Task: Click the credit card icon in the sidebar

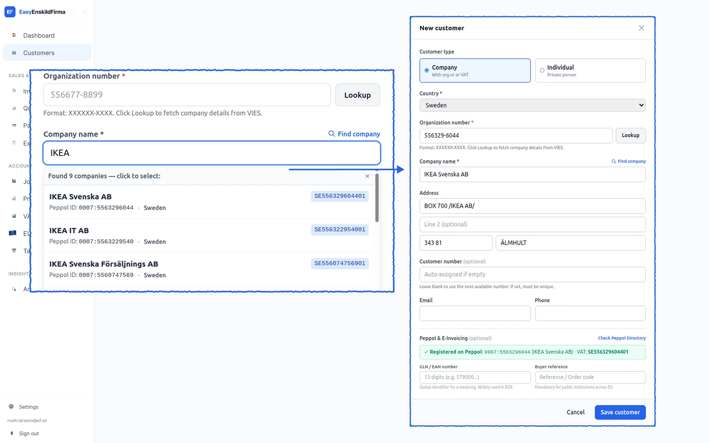Action: click(x=14, y=126)
